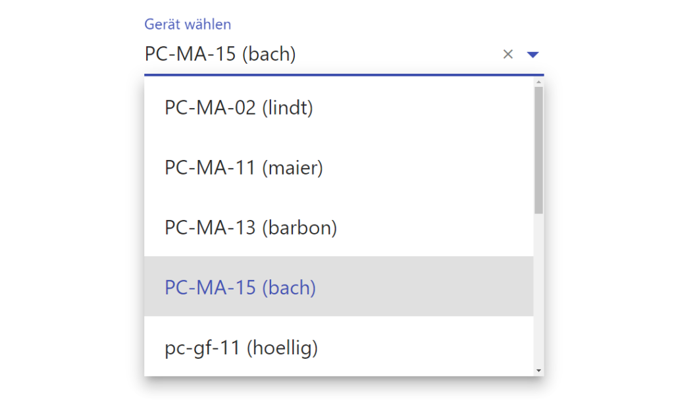Switch the device to maier's PC
The height and width of the screenshot is (405, 674).
coord(244,168)
